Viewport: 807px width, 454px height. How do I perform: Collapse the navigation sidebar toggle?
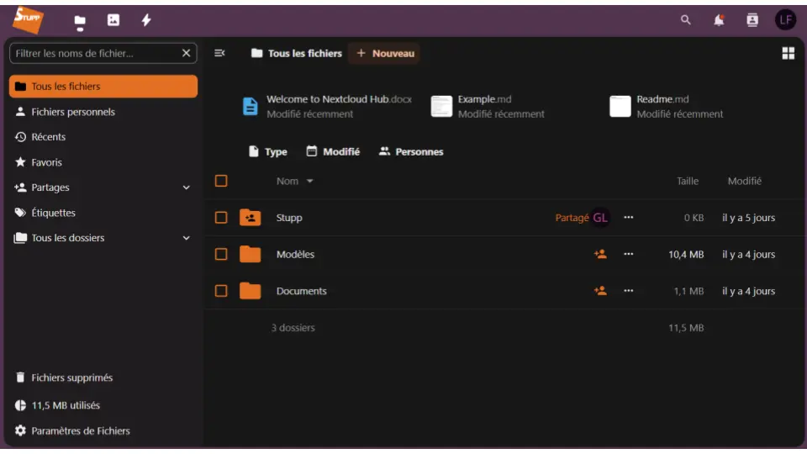coord(219,53)
